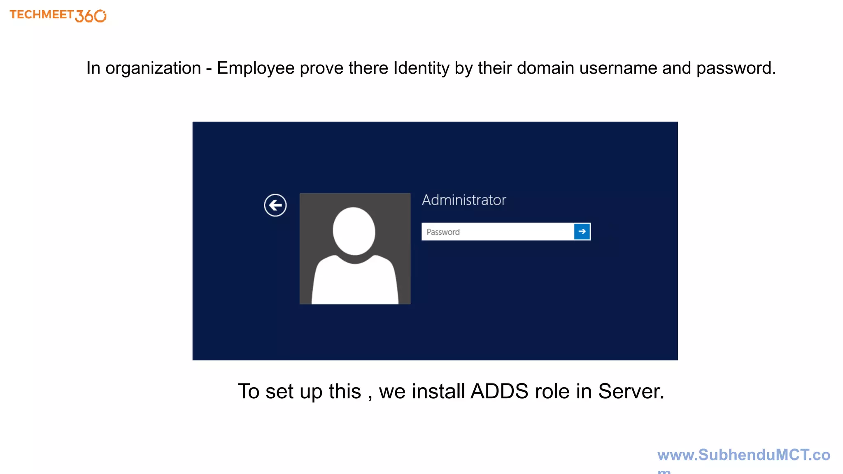Click the sentence about domain username and password

(x=431, y=68)
